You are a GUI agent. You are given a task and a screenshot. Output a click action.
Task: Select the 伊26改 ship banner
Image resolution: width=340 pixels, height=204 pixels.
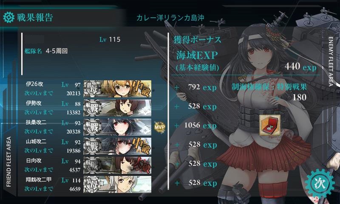(117, 89)
